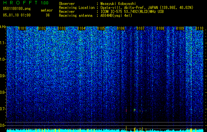Select the 0104 time marker label
Image resolution: width=207 pixels, height=132 pixels.
(81, 28)
